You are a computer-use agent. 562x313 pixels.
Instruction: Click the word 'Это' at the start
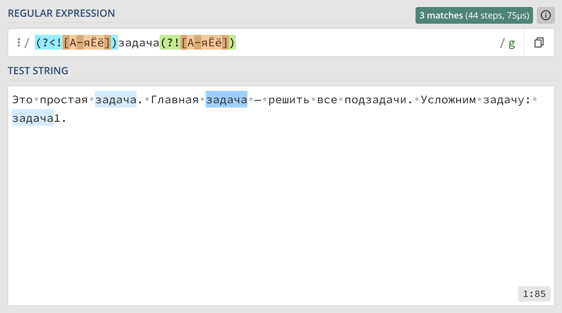pos(22,100)
